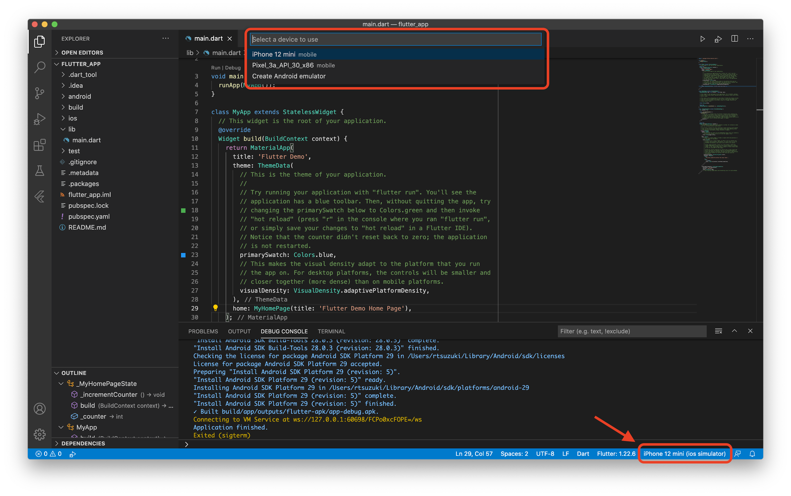Image resolution: width=791 pixels, height=496 pixels.
Task: Open the Run and Debug view
Action: (40, 119)
